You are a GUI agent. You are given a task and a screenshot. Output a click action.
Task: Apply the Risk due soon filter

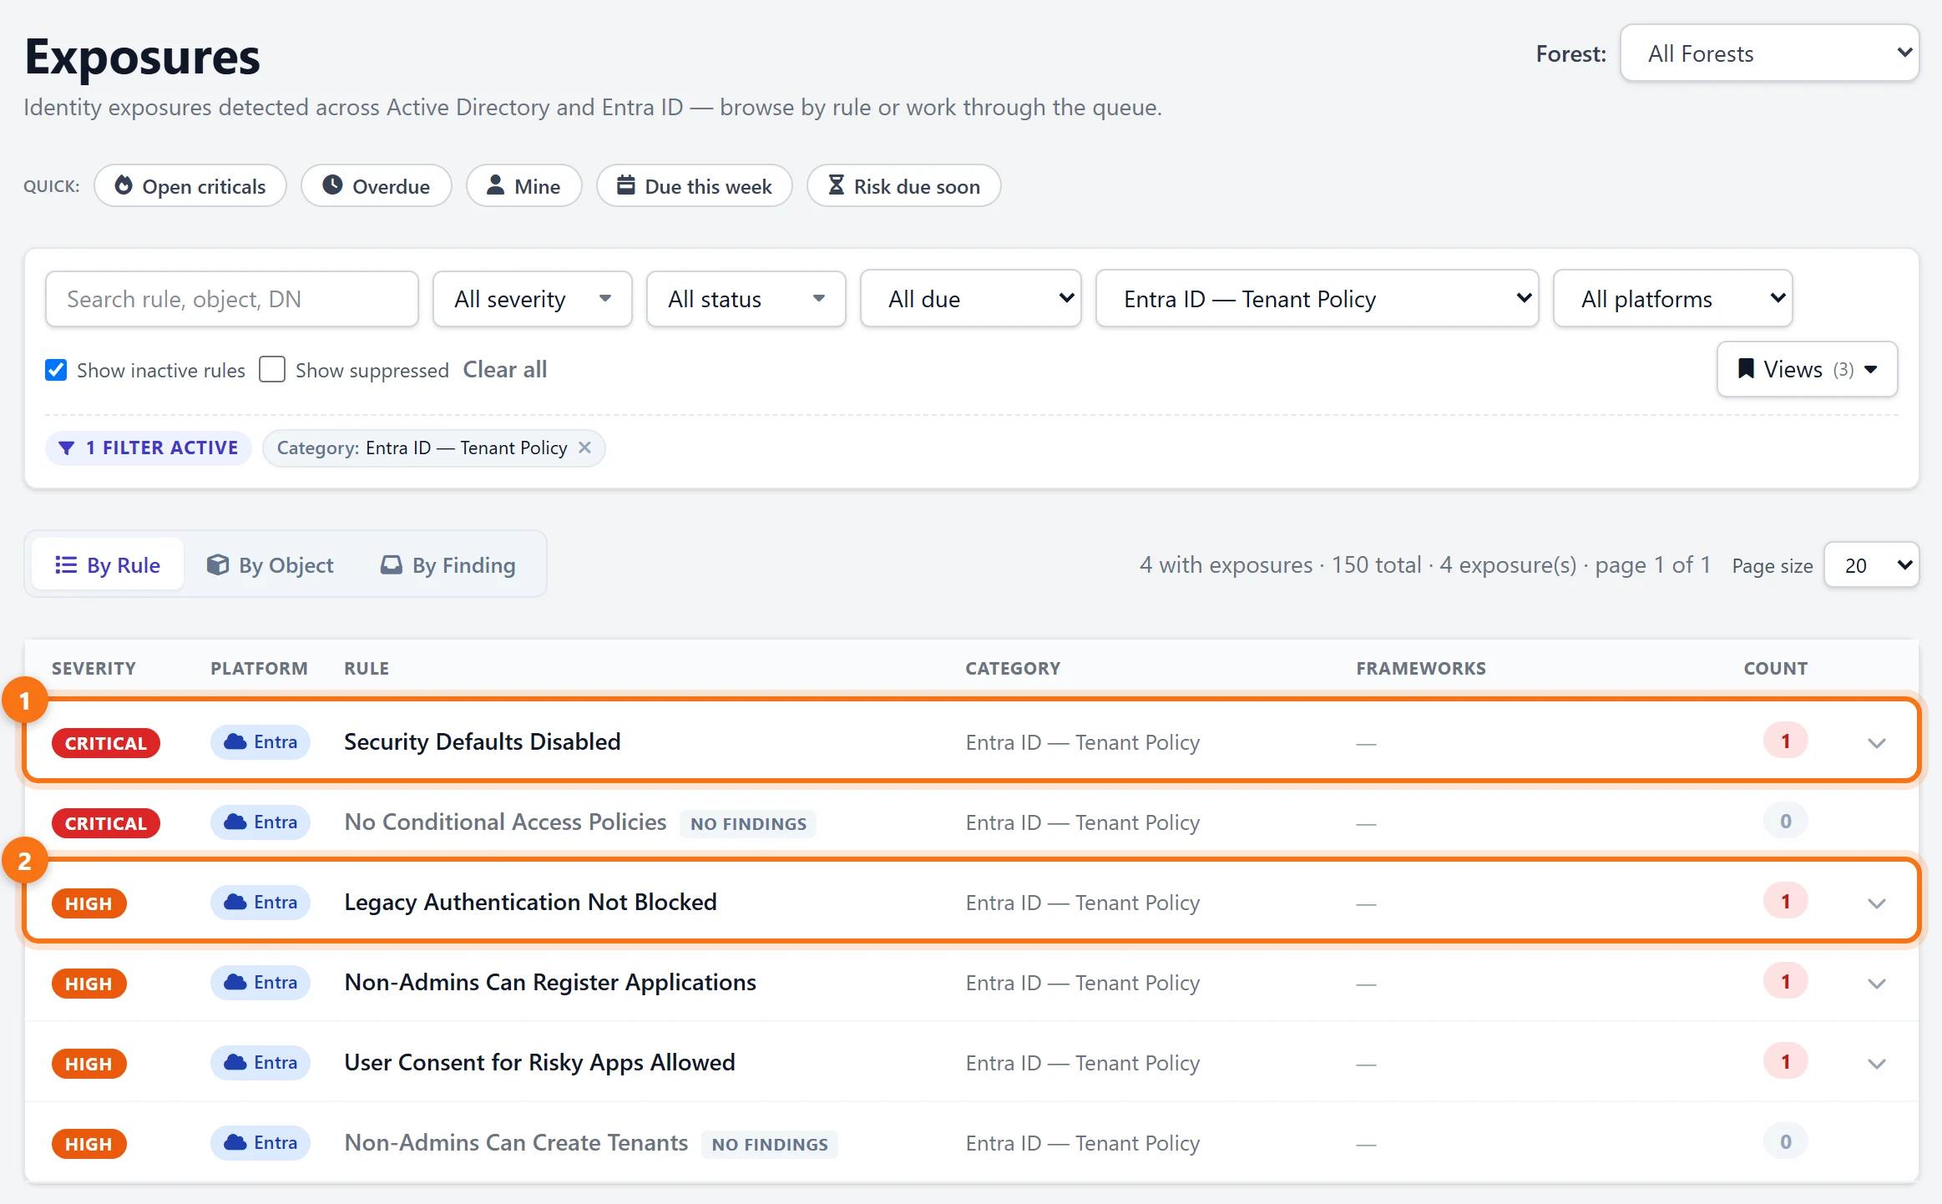tap(903, 185)
